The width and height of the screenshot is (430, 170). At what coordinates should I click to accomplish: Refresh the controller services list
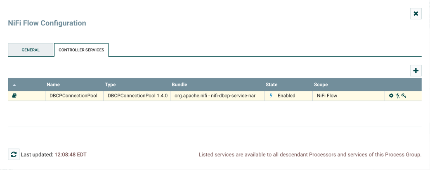point(14,155)
